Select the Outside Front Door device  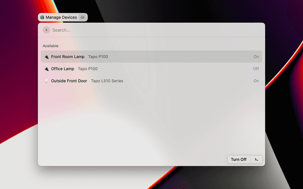(x=69, y=81)
